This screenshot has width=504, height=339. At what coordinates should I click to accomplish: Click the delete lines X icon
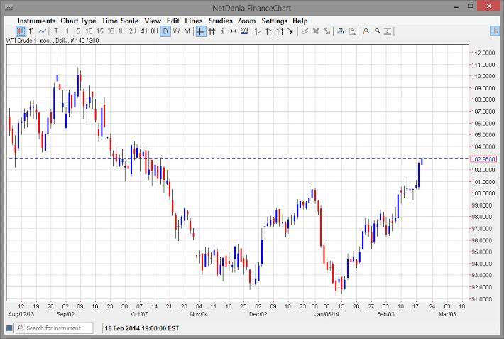click(x=315, y=31)
